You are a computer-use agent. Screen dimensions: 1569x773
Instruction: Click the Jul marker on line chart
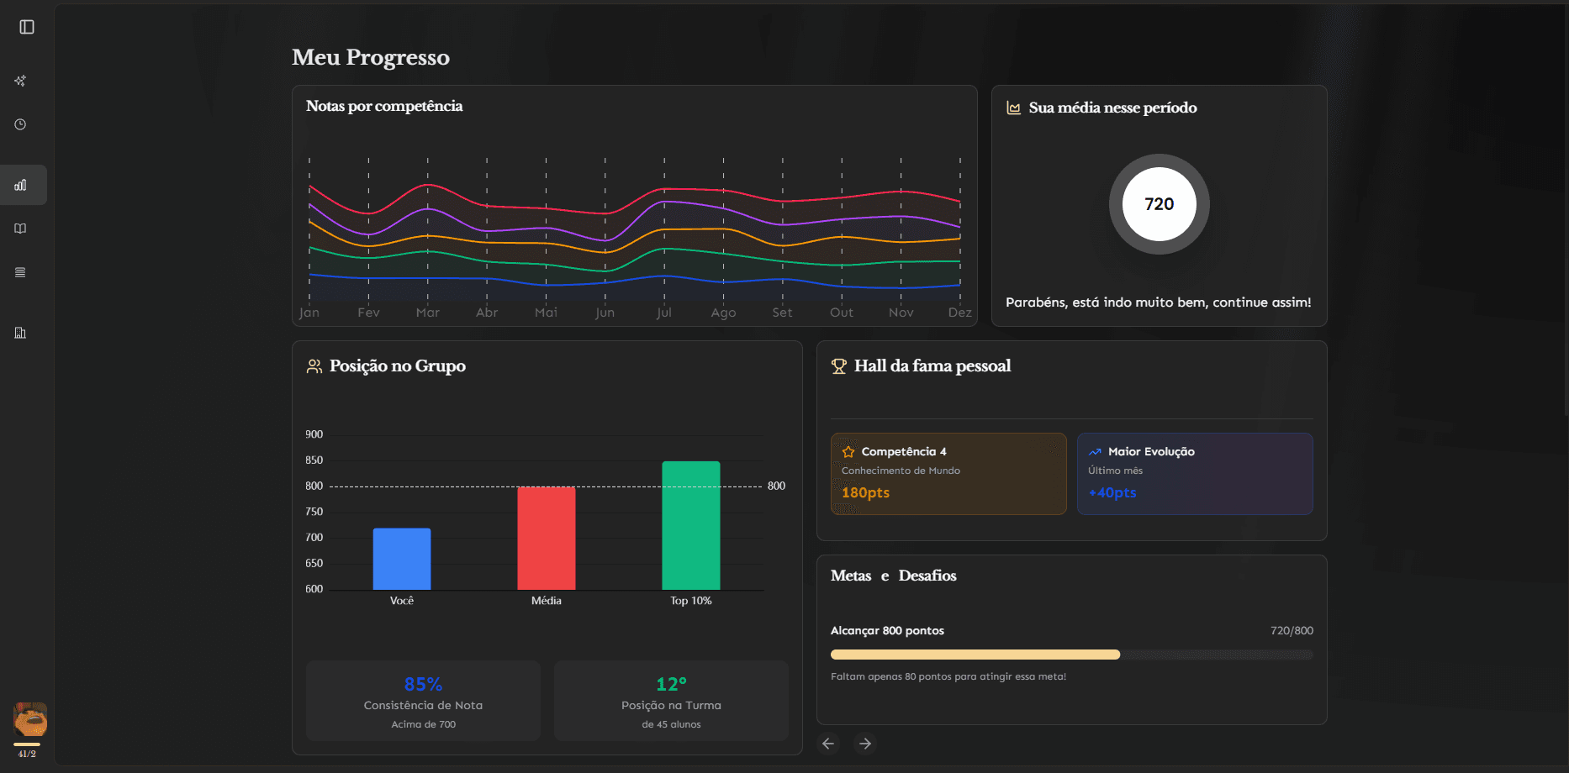pos(664,313)
